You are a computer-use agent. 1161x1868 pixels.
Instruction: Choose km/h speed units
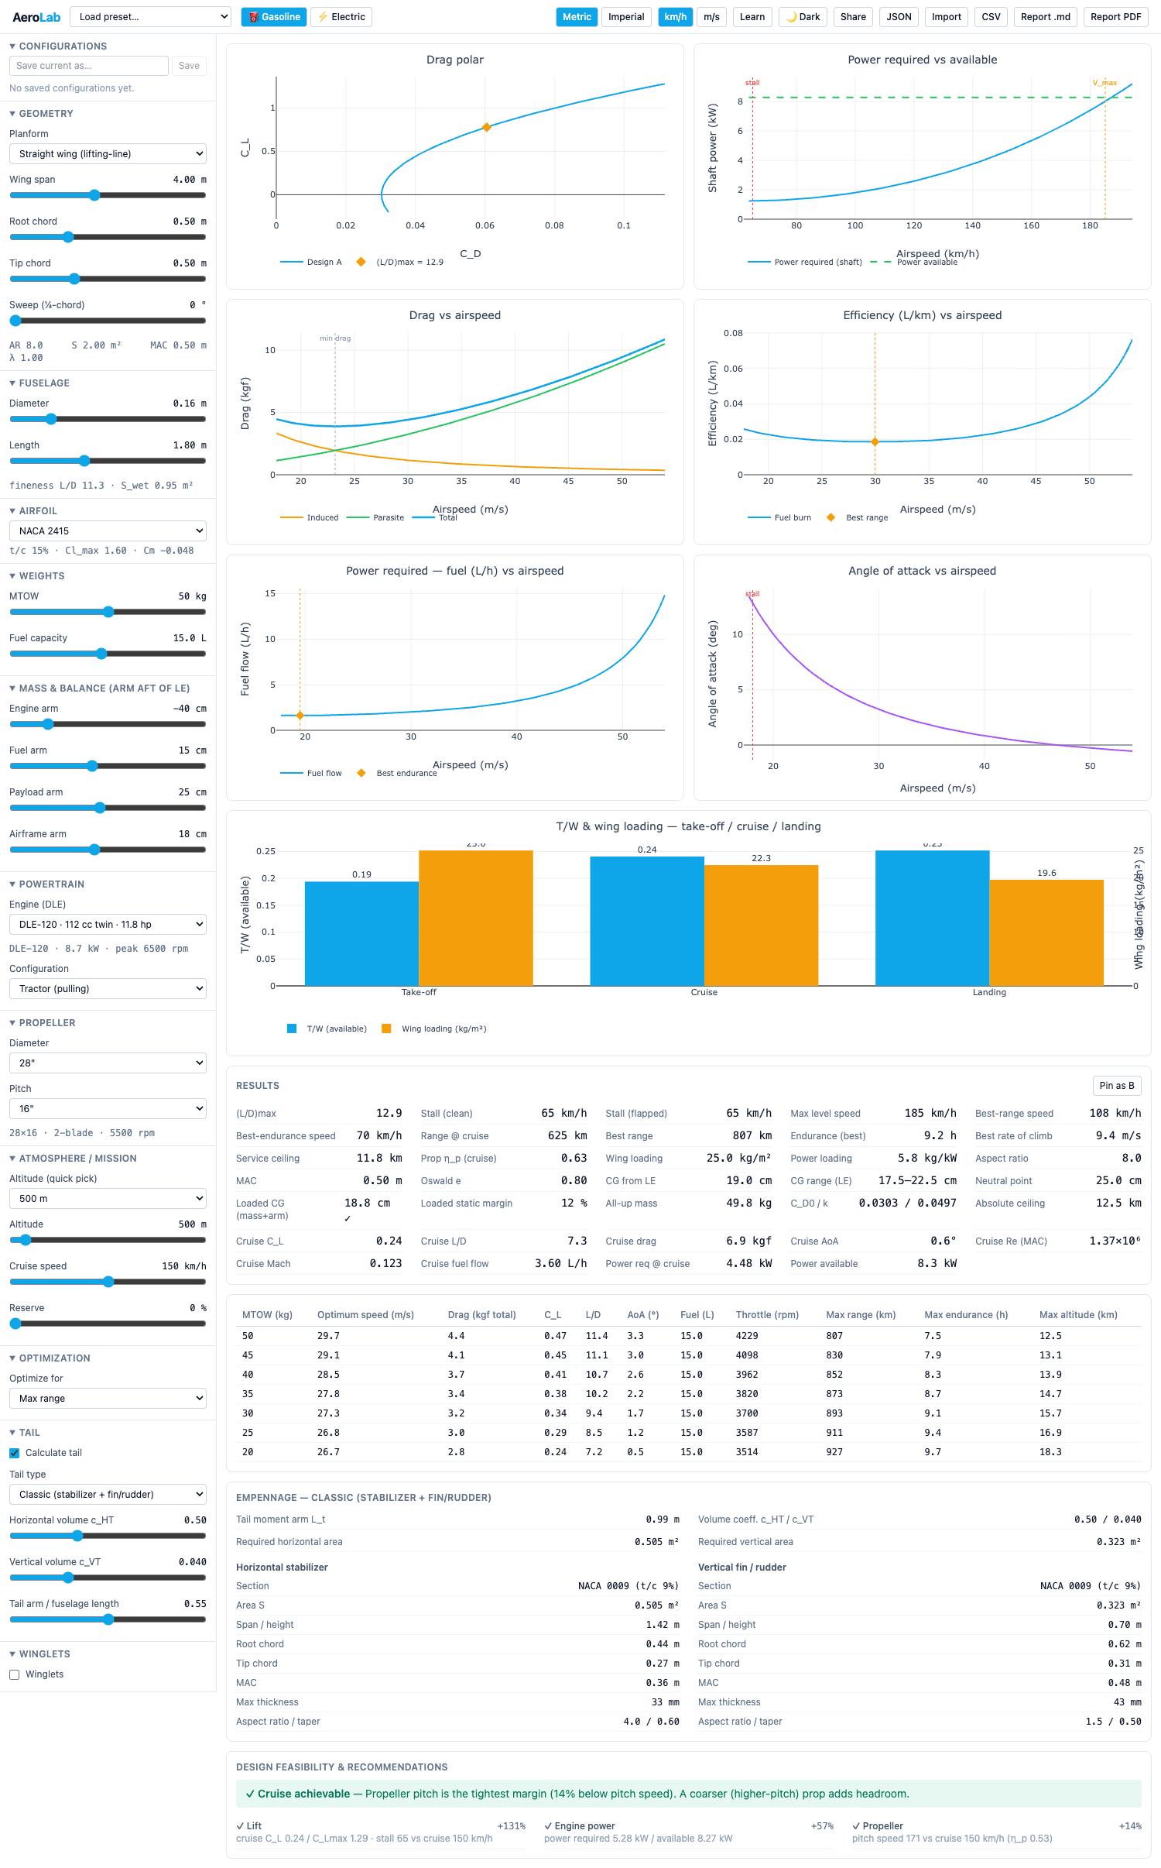click(675, 17)
